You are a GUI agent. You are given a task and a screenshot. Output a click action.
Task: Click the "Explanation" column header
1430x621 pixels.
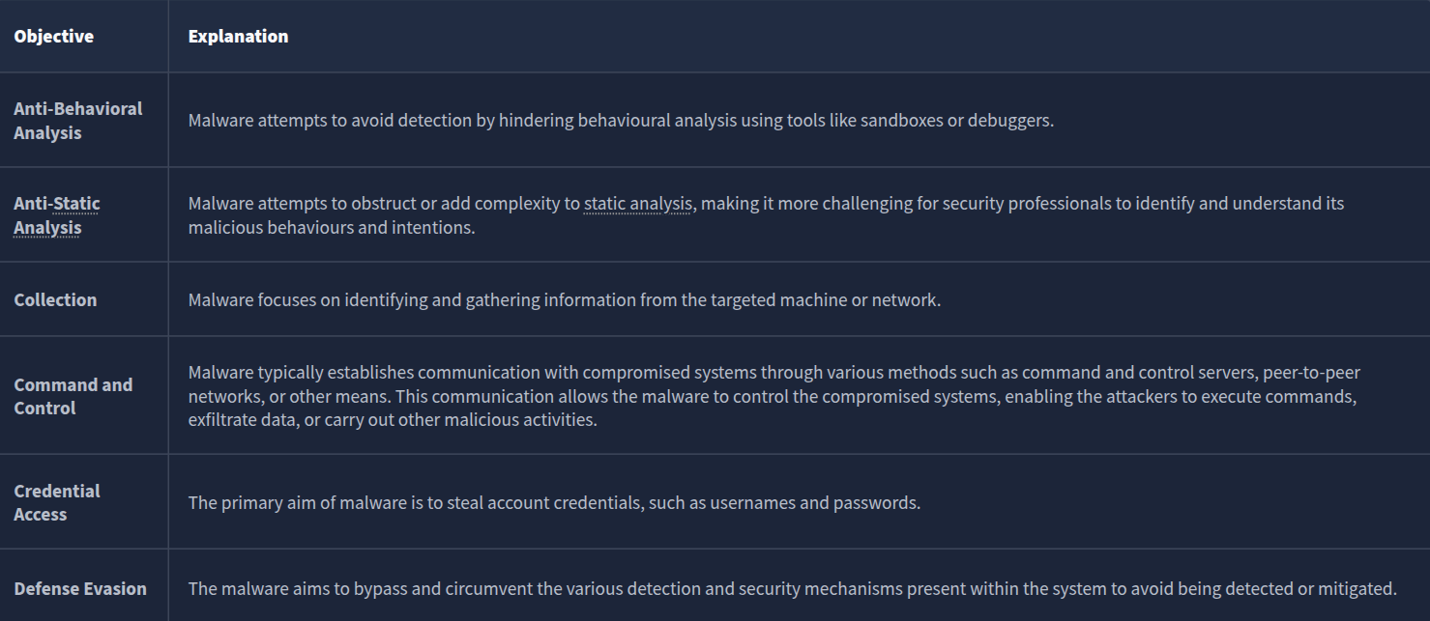[x=238, y=37]
